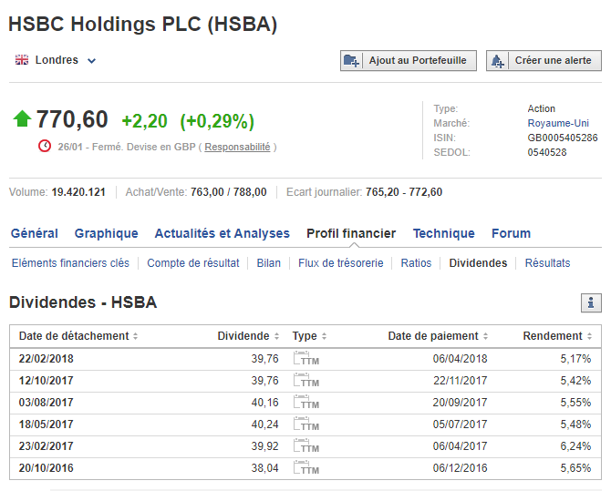Click yield value 5,65%
Image resolution: width=611 pixels, height=491 pixels.
coord(576,467)
